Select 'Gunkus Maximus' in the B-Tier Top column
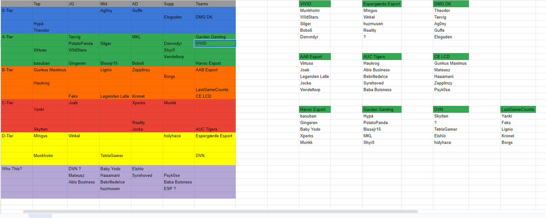 [x=50, y=70]
